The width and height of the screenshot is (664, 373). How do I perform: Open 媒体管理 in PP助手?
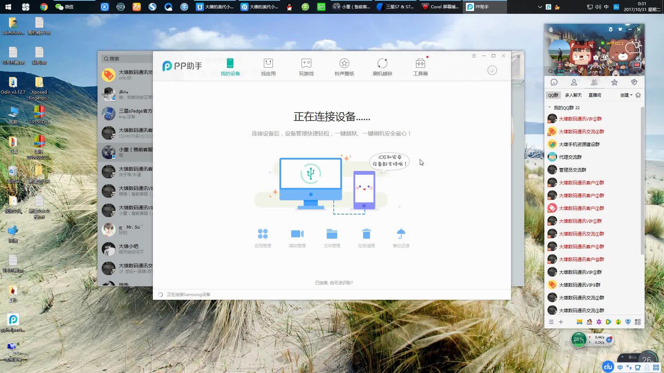point(297,238)
